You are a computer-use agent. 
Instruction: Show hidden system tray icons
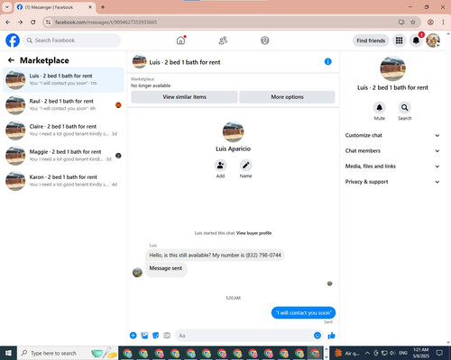click(x=367, y=353)
